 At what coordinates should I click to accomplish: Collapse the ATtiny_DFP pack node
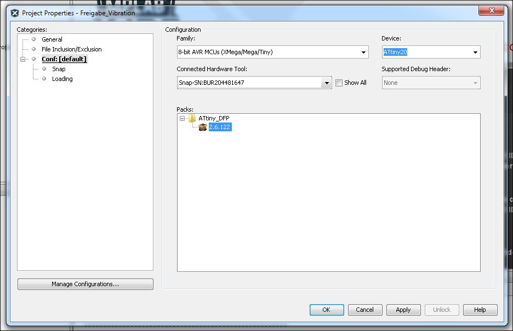coord(182,119)
